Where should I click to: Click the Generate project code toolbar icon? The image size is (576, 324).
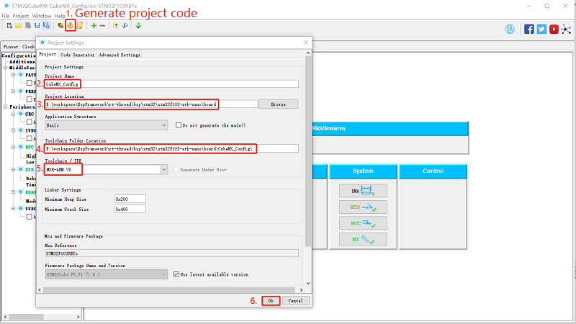pos(70,26)
